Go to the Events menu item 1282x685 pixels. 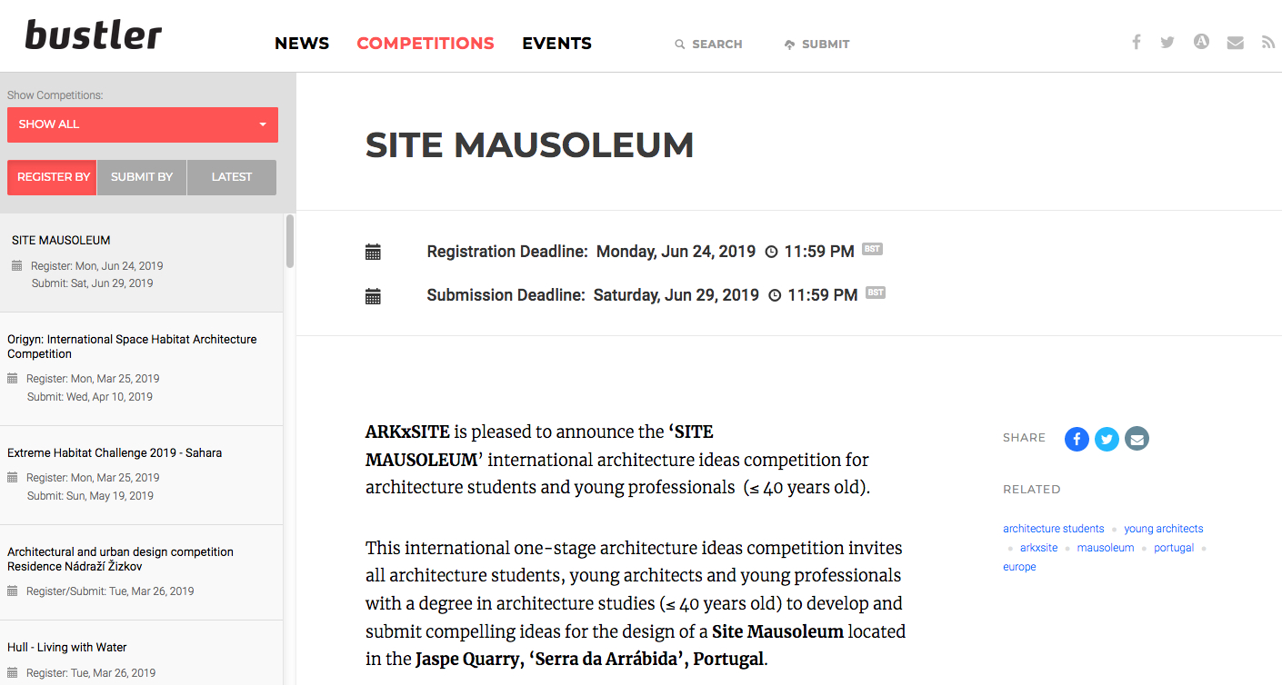point(556,44)
